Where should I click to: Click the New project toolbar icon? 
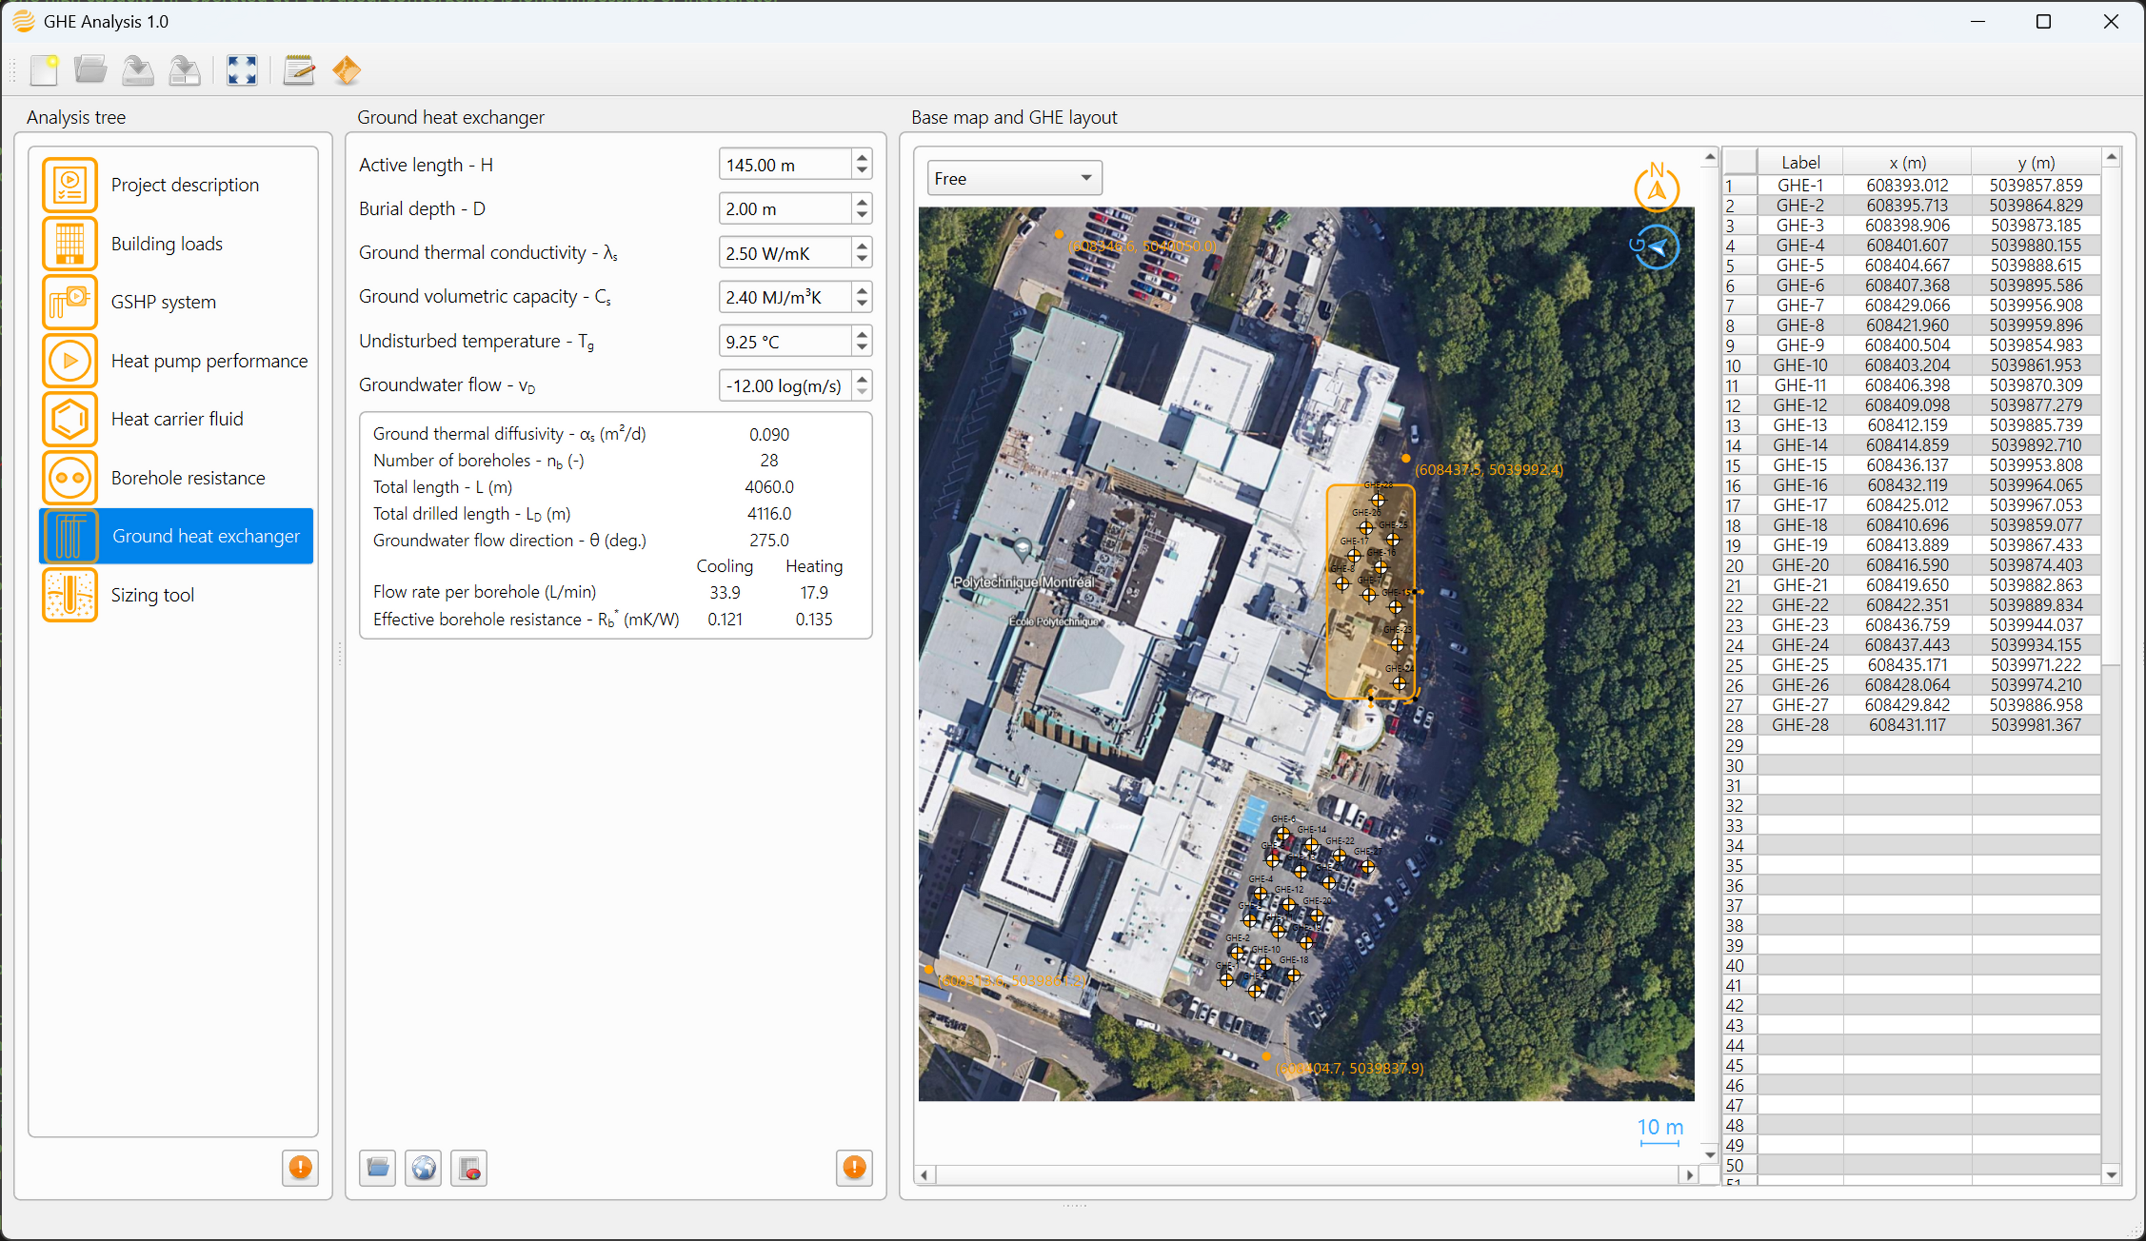click(44, 70)
